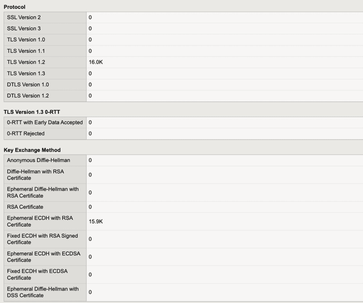Viewport: 363px width, 303px height.
Task: Click the TLS Version 1.3 0-RTT heading
Action: [x=32, y=112]
